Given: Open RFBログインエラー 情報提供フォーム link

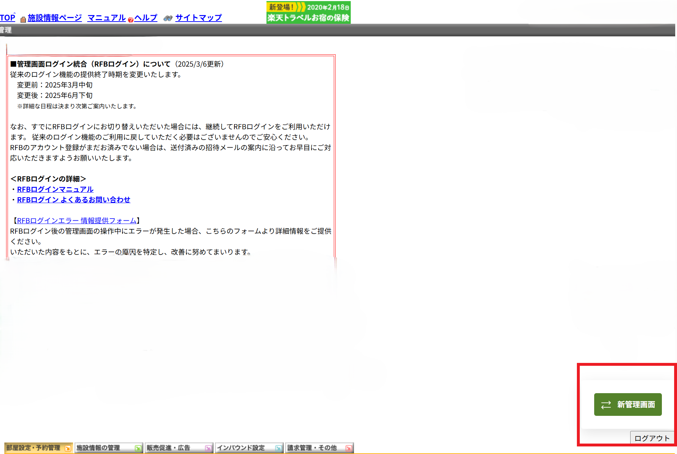Looking at the screenshot, I should click(x=77, y=221).
